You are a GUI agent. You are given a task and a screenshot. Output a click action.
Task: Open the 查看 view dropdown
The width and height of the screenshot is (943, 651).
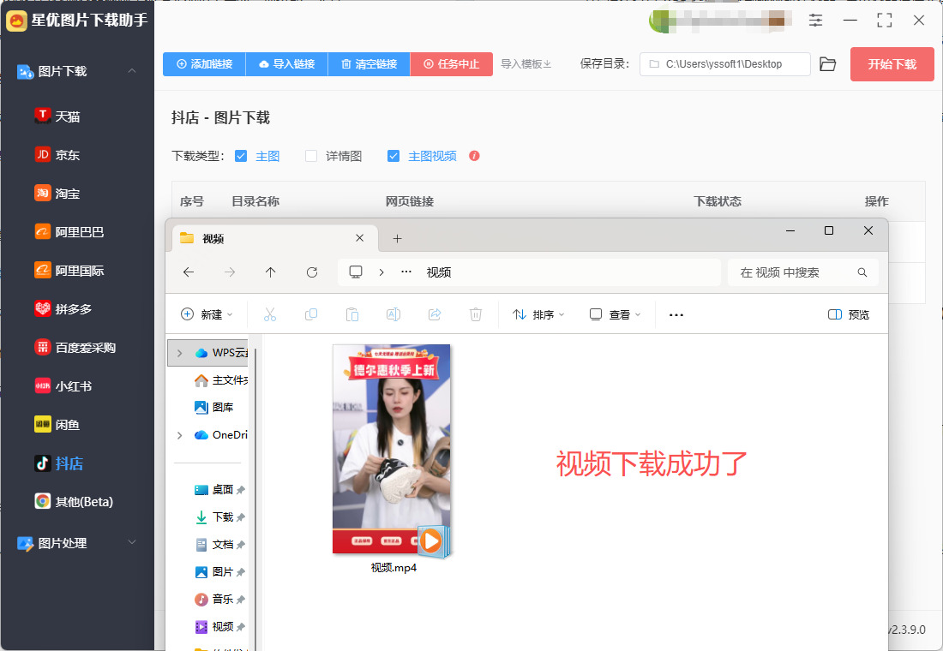click(615, 314)
